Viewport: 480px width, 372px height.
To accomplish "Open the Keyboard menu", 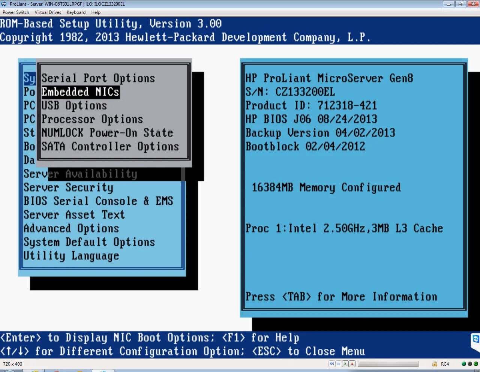I will 76,12.
